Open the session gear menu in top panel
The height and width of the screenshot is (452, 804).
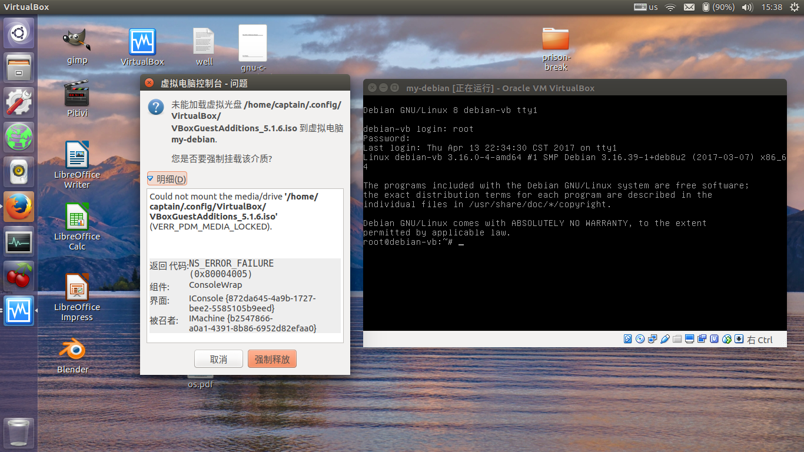[795, 7]
